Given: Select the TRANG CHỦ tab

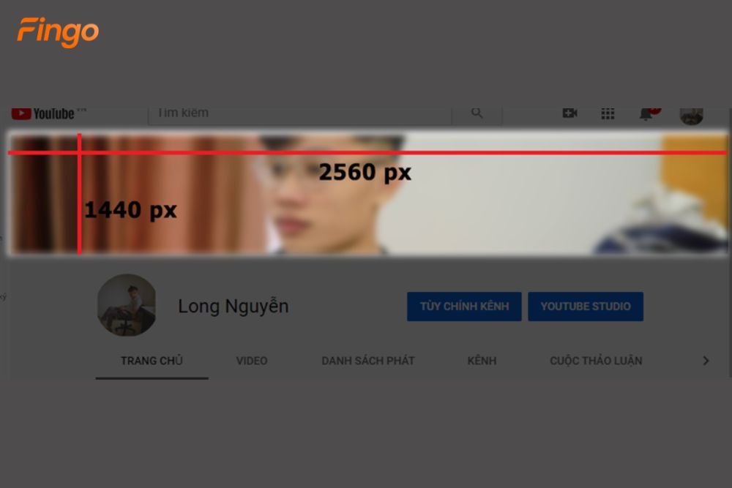Looking at the screenshot, I should 152,361.
